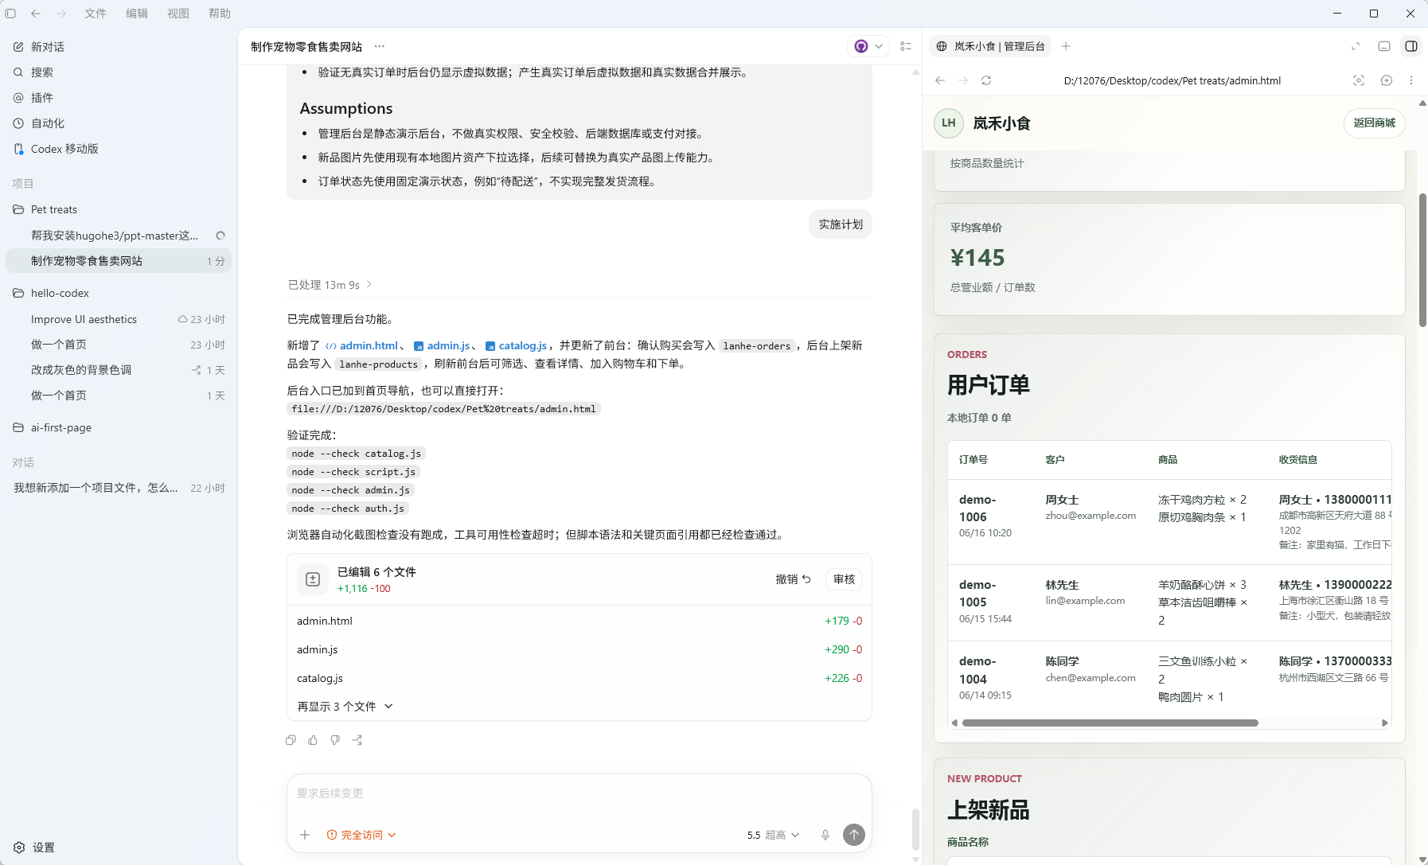Image resolution: width=1428 pixels, height=865 pixels.
Task: Click the fork icon below the response
Action: [357, 740]
